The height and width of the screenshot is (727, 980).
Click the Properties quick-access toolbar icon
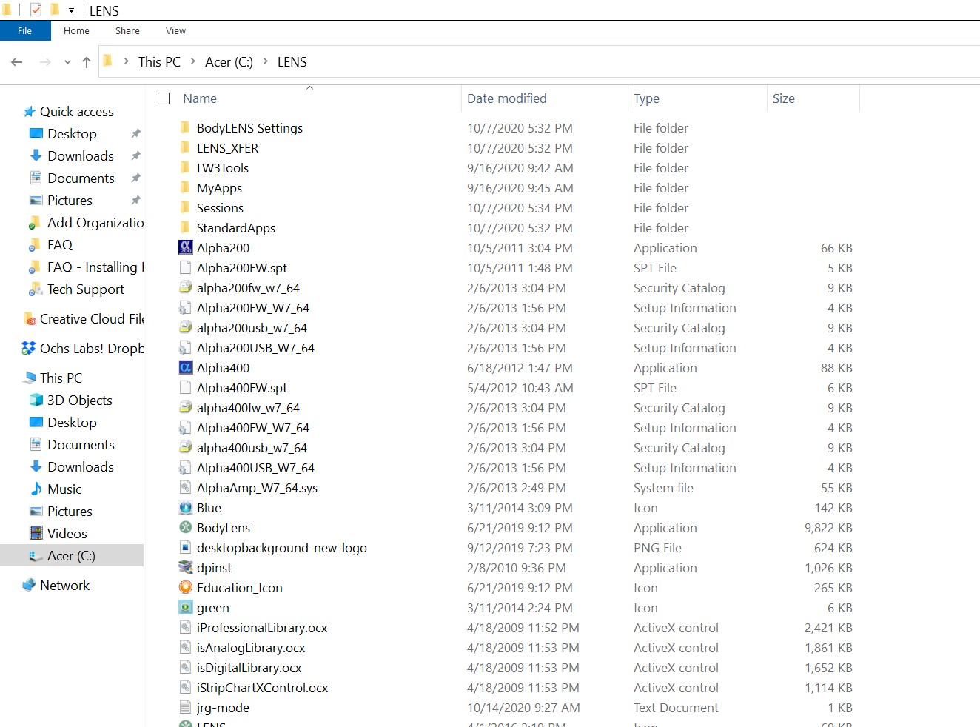click(36, 10)
